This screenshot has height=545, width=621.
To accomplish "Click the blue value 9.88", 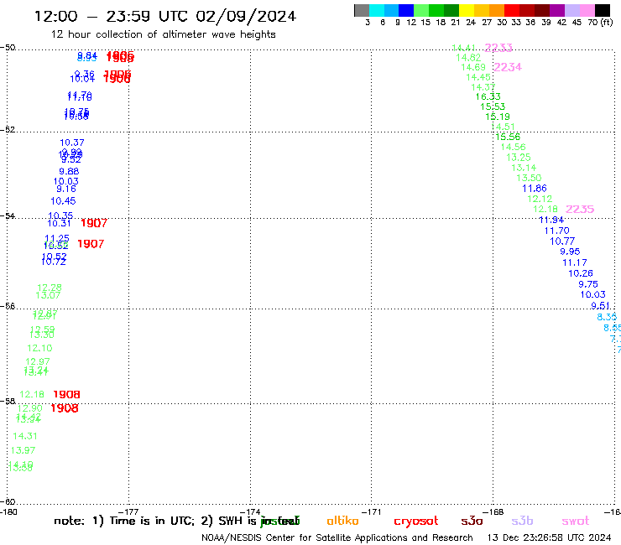I will point(69,171).
